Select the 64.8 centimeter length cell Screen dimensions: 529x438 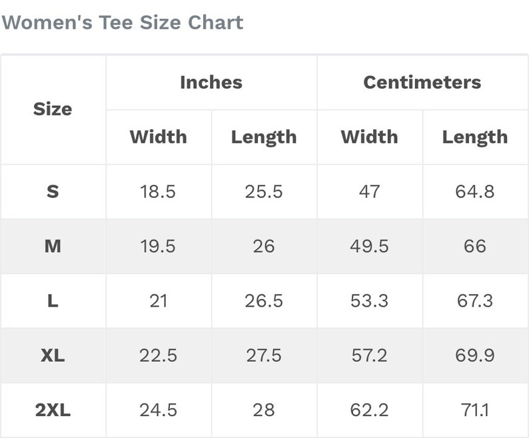coord(475,191)
